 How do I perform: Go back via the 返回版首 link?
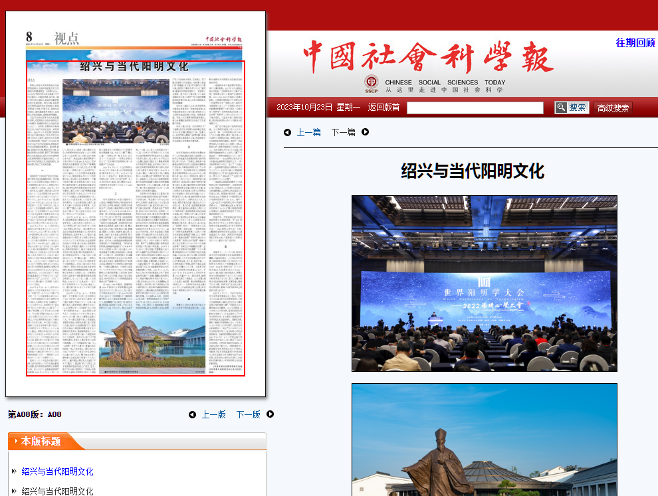pos(384,108)
